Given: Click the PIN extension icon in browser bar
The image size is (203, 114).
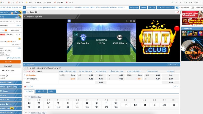Looking at the screenshot, I should pyautogui.click(x=69, y=3).
